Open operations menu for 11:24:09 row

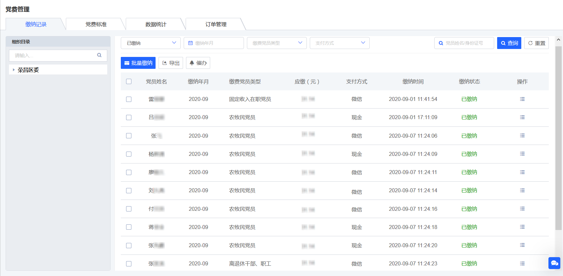[x=522, y=154]
